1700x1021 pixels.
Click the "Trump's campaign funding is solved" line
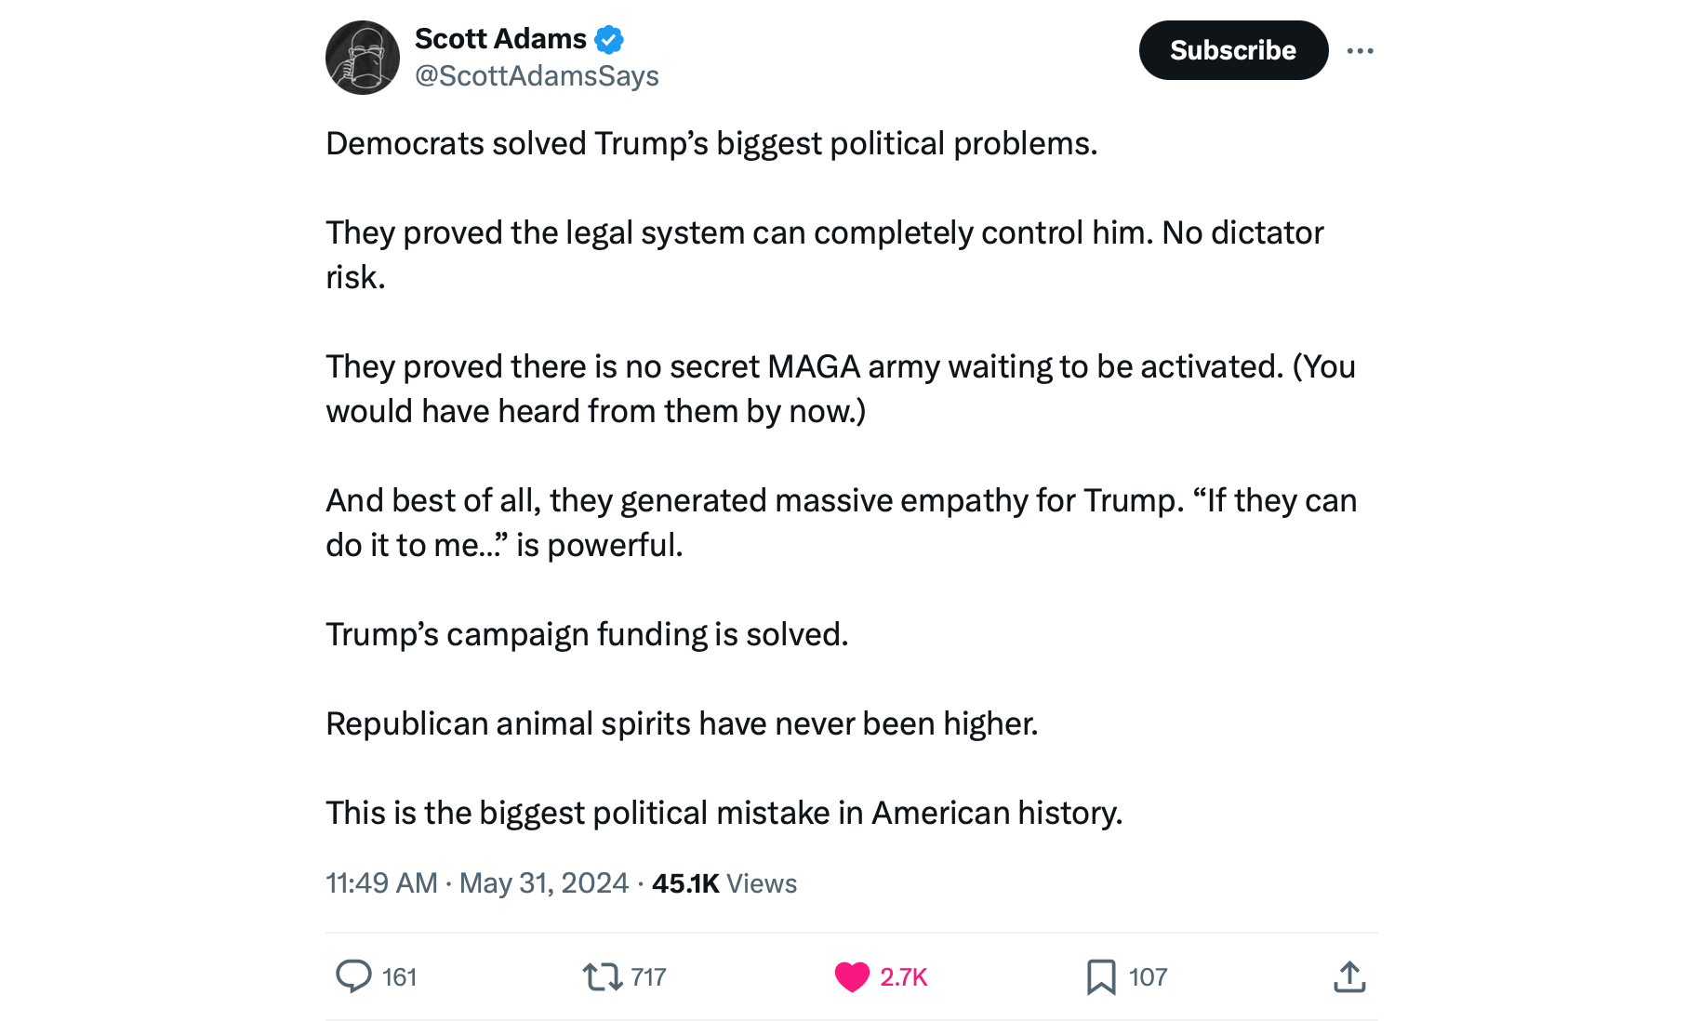(587, 635)
